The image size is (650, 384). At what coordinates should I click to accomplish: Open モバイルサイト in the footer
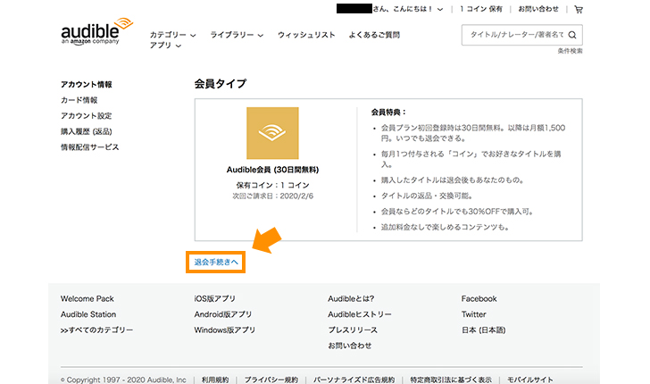[530, 380]
